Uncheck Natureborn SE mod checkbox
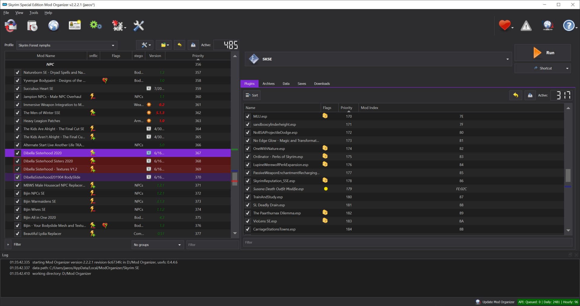The image size is (580, 306). [18, 72]
